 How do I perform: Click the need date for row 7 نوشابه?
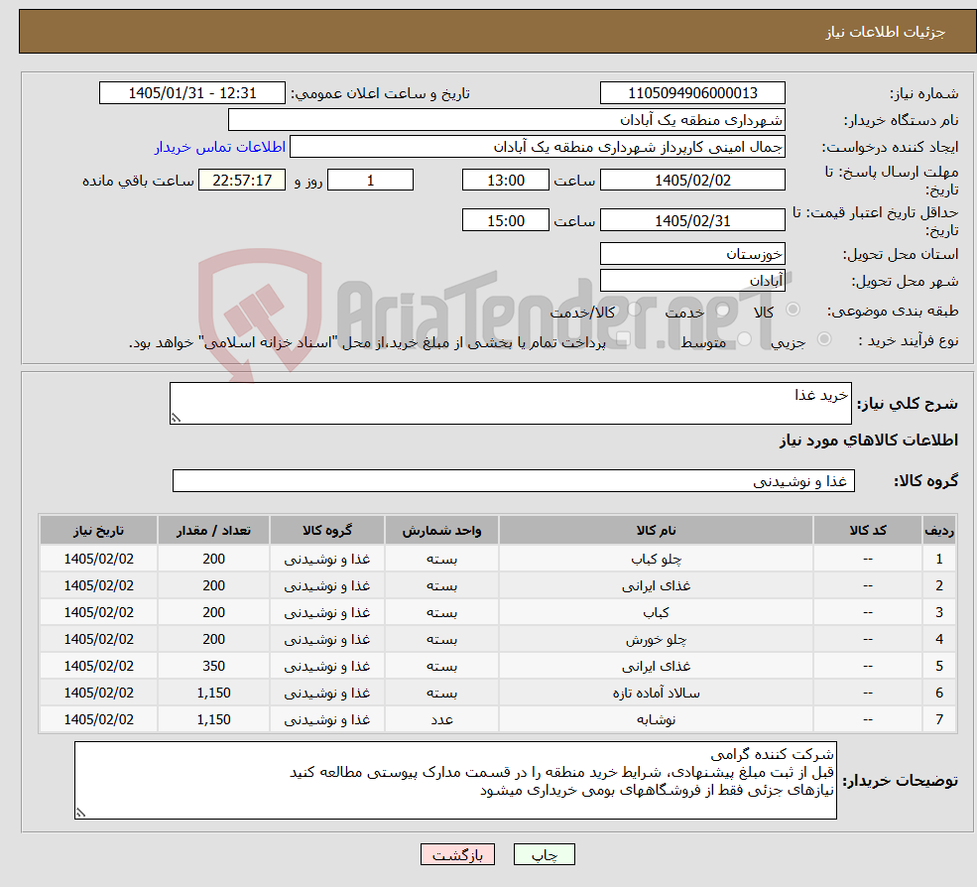[98, 720]
